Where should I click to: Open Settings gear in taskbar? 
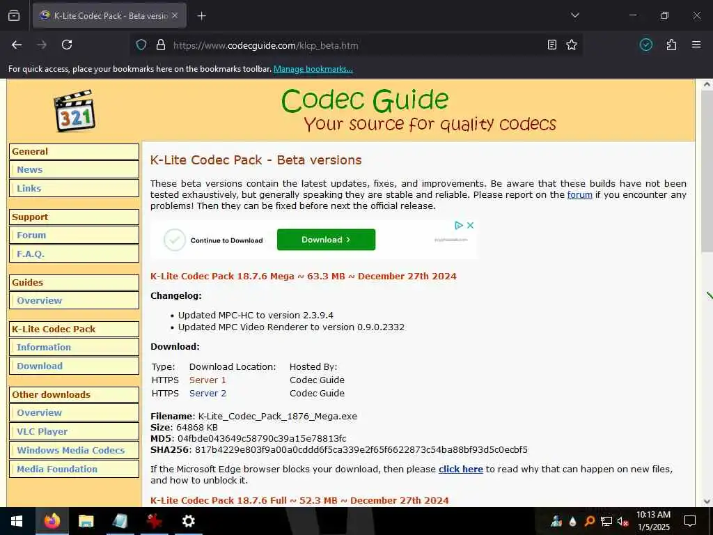[188, 521]
